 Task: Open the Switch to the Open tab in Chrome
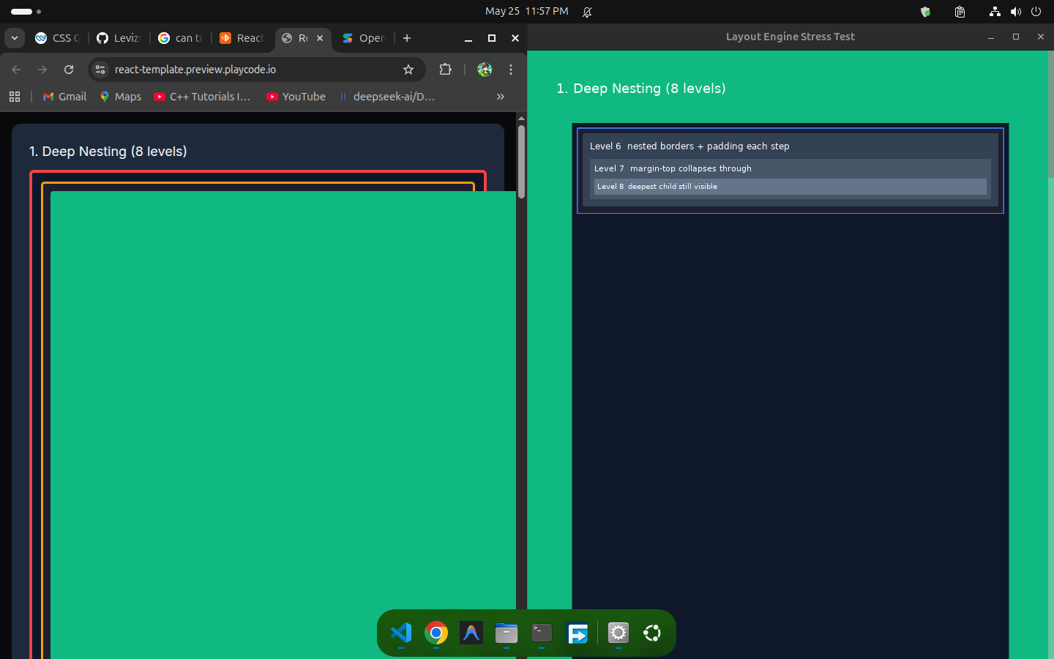tap(364, 38)
